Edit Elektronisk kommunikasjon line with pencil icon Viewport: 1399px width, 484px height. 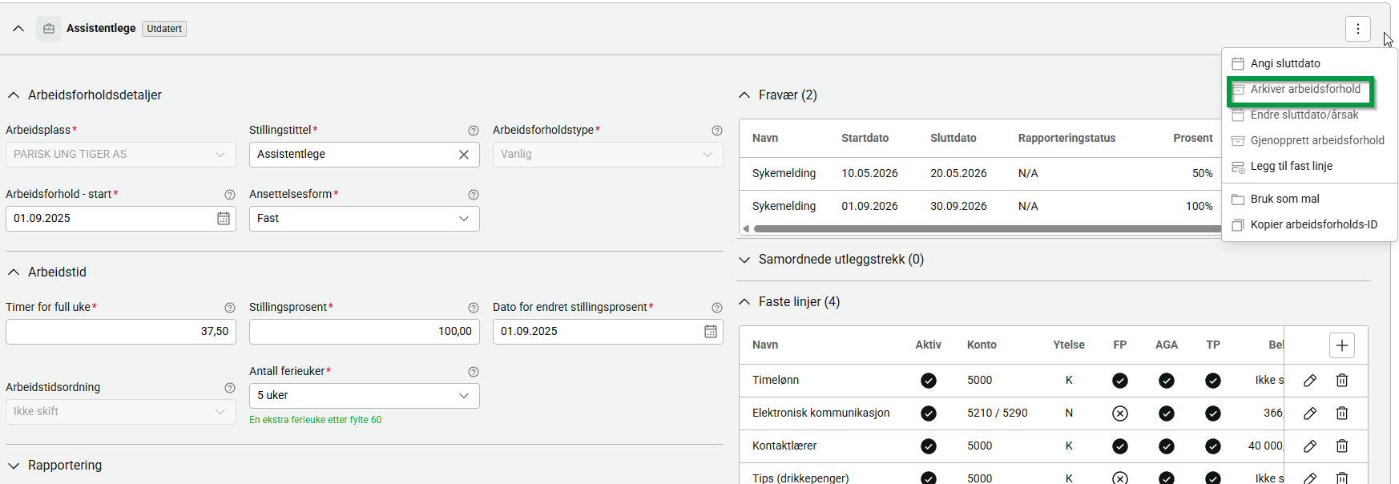coord(1310,413)
